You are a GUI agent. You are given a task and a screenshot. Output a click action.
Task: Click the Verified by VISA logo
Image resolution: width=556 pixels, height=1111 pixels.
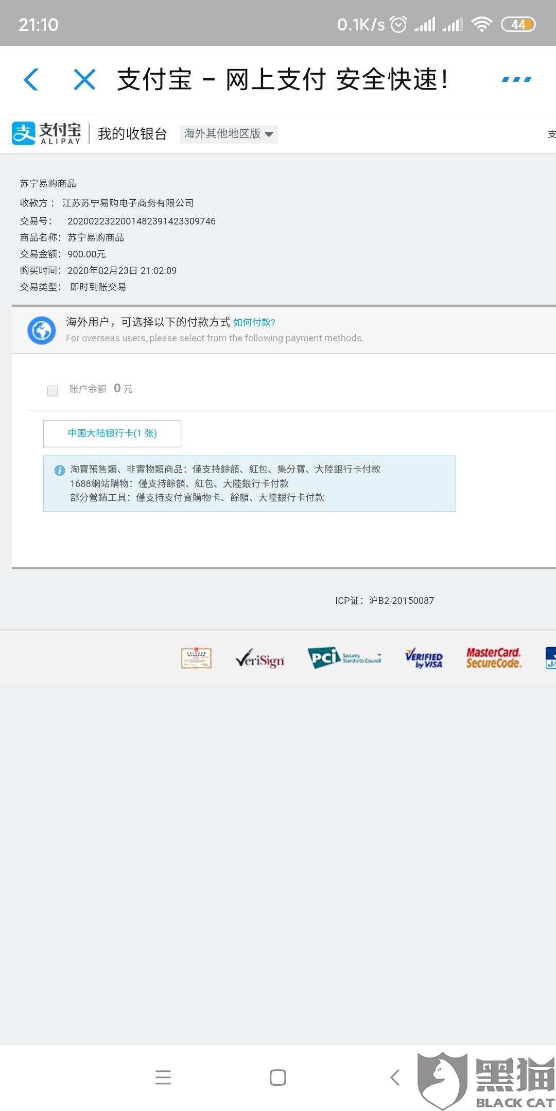(424, 658)
